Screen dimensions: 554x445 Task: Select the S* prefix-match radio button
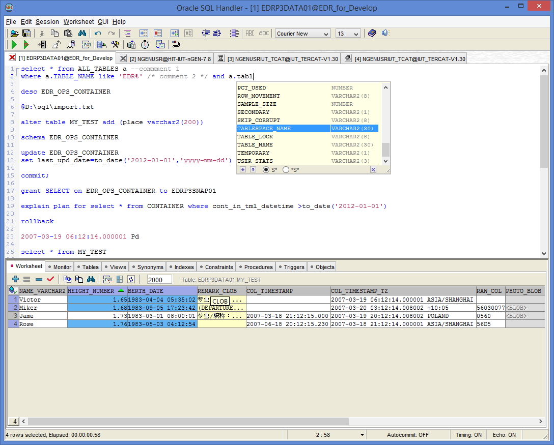coord(266,169)
